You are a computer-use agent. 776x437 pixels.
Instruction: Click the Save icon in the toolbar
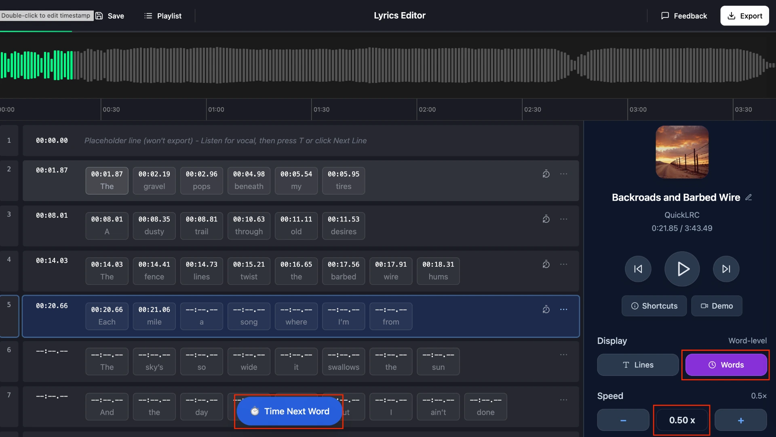click(100, 16)
